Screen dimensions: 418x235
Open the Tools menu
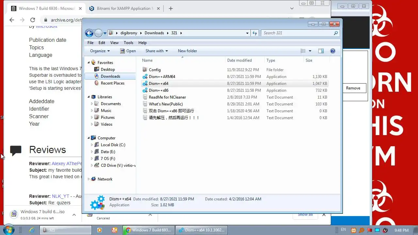128,43
